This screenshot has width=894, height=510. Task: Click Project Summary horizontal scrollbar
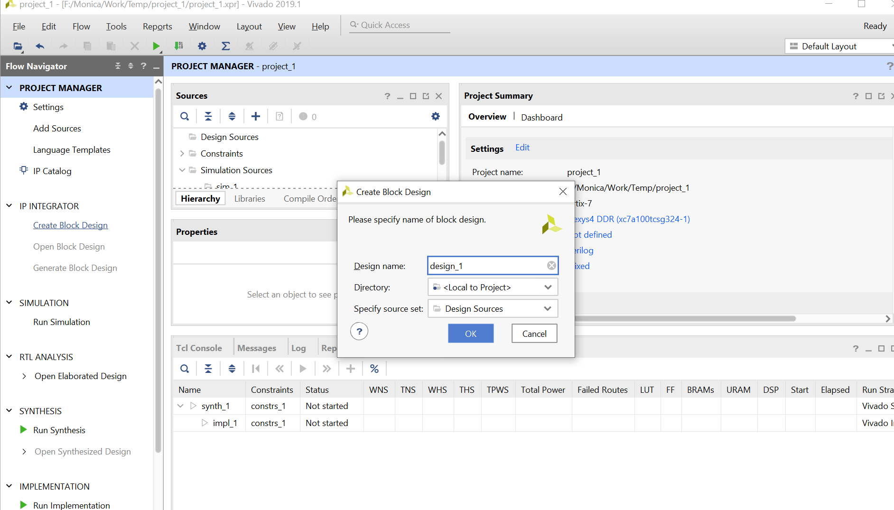(x=684, y=318)
